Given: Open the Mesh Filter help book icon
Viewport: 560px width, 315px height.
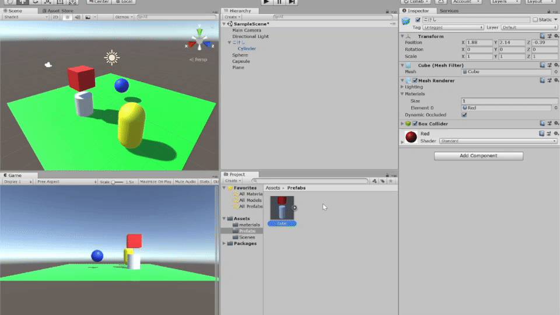Looking at the screenshot, I should coord(542,65).
